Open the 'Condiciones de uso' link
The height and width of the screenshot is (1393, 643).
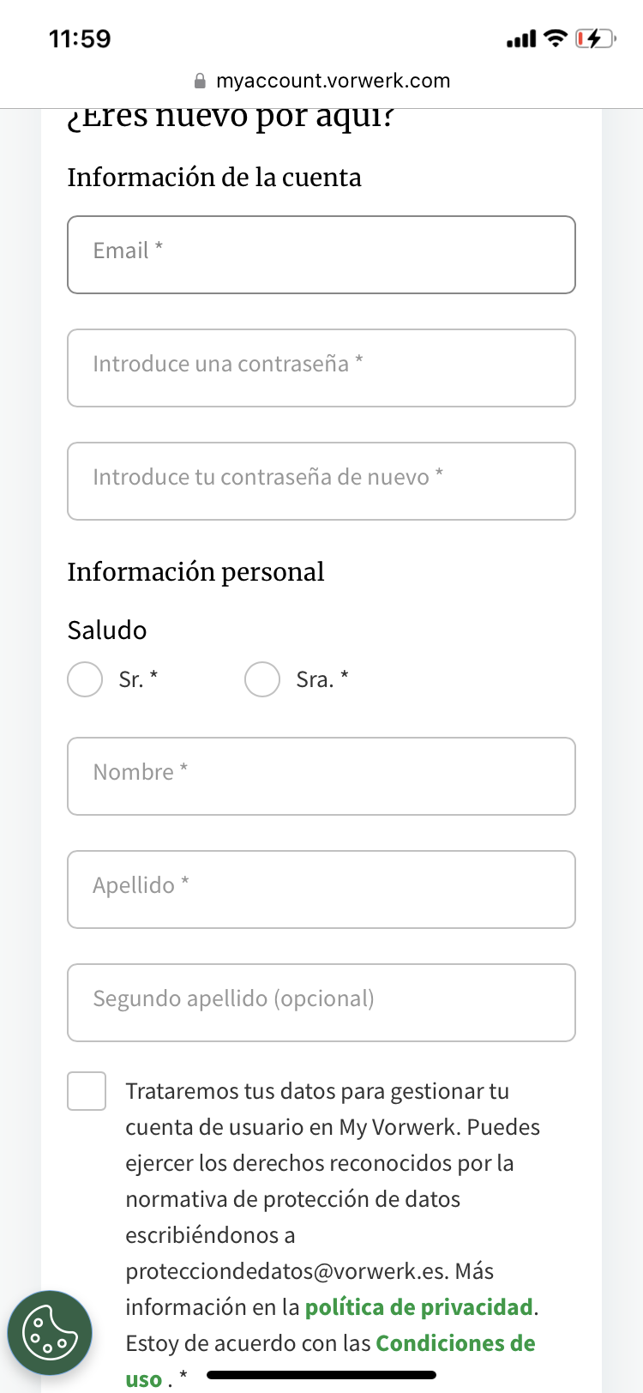click(x=455, y=1343)
